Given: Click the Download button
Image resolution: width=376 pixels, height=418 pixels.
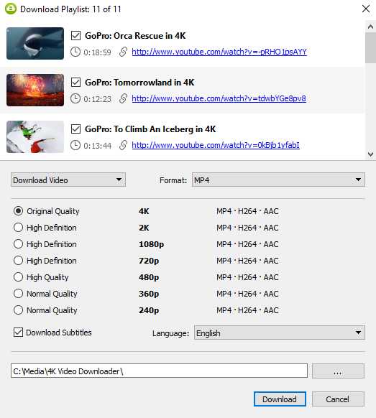Looking at the screenshot, I should tap(280, 399).
